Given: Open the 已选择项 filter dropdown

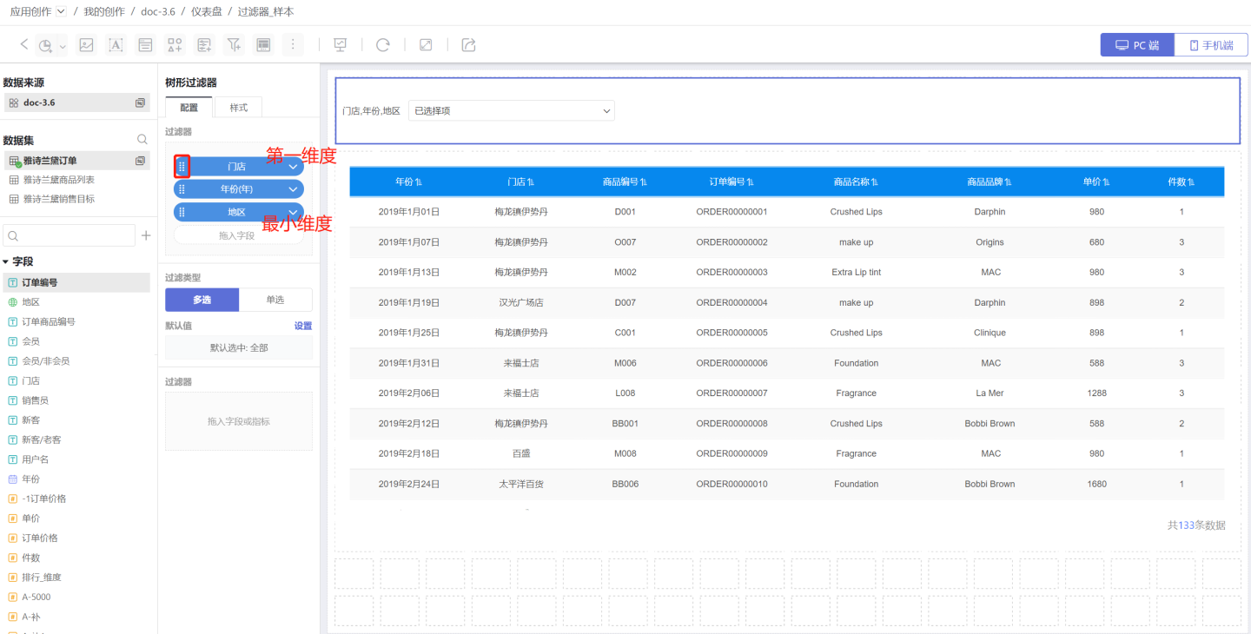Looking at the screenshot, I should [x=511, y=111].
